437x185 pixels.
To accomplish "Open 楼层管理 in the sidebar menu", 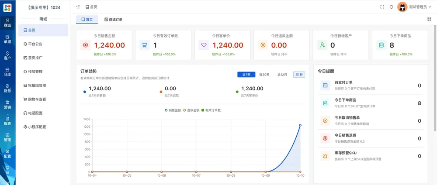I will click(x=43, y=72).
